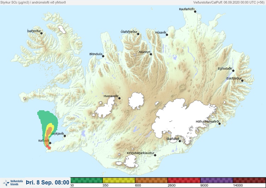Screen dimensions: 266x188
Task: Click the Blönduós town label
Action: pos(96,54)
